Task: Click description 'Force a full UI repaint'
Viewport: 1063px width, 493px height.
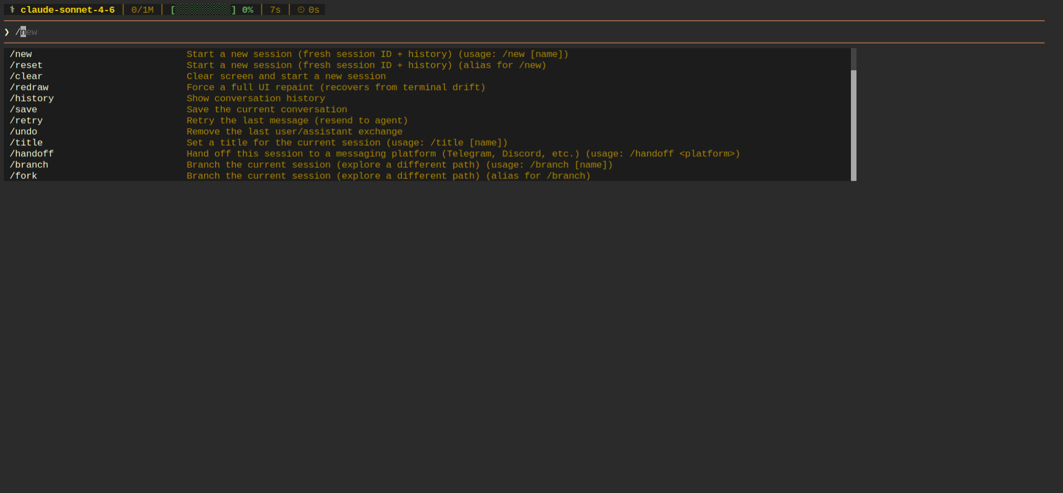Action: tap(336, 87)
